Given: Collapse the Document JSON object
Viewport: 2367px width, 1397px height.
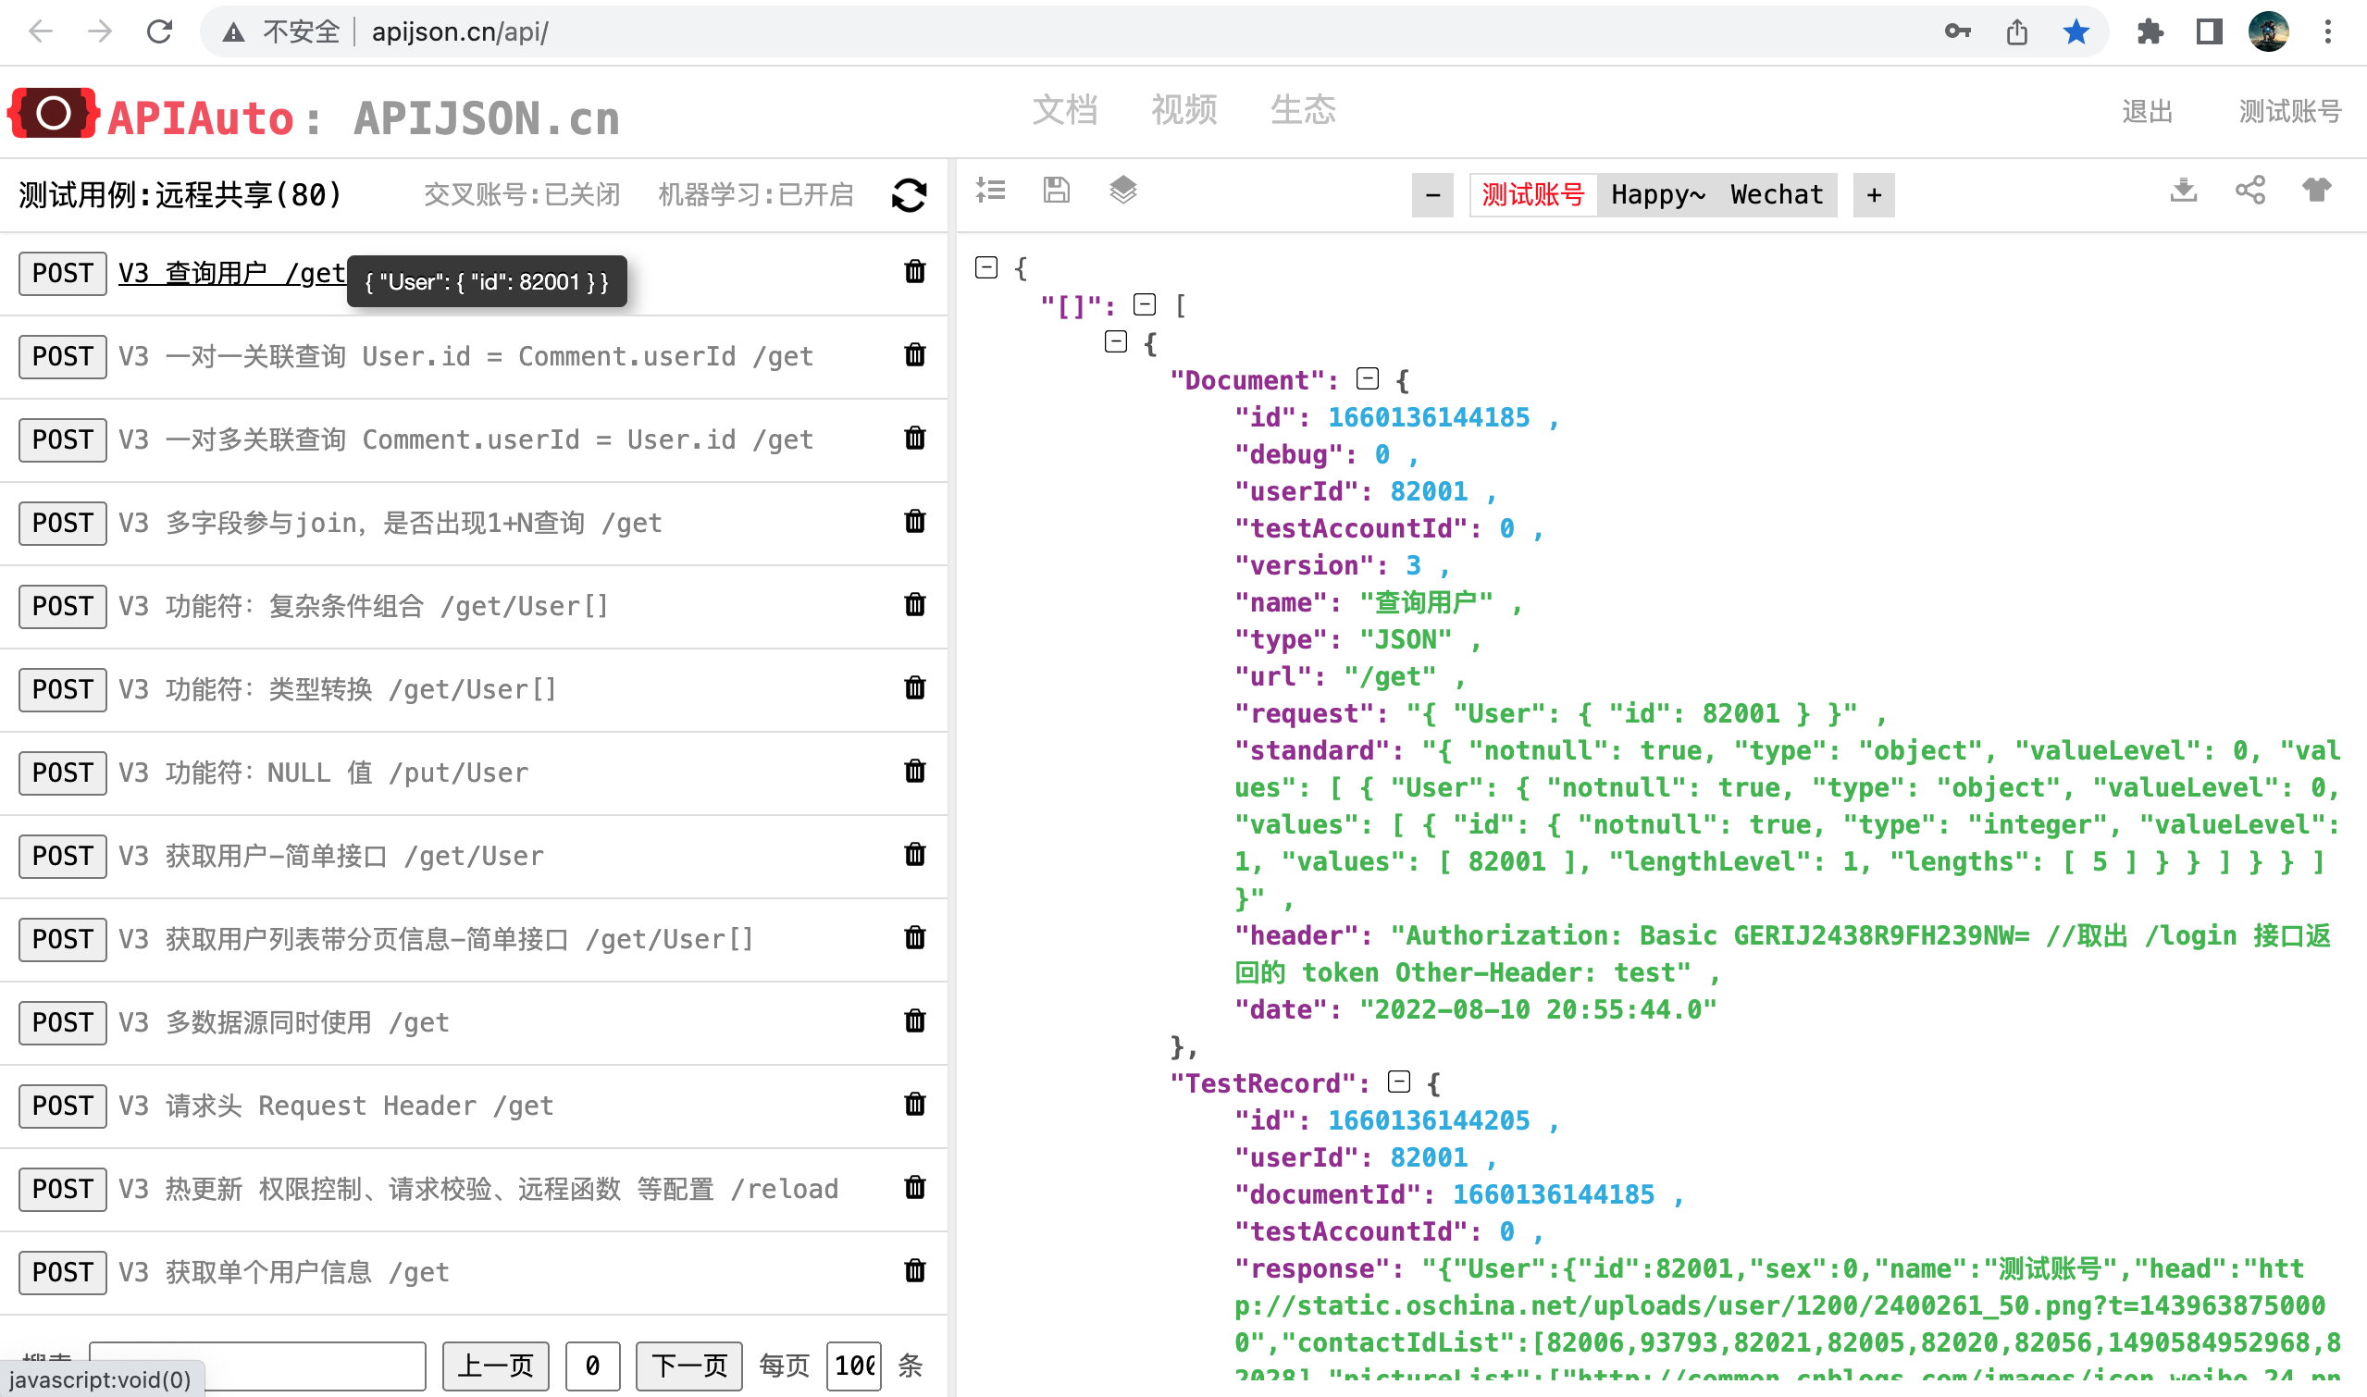Looking at the screenshot, I should [1367, 379].
